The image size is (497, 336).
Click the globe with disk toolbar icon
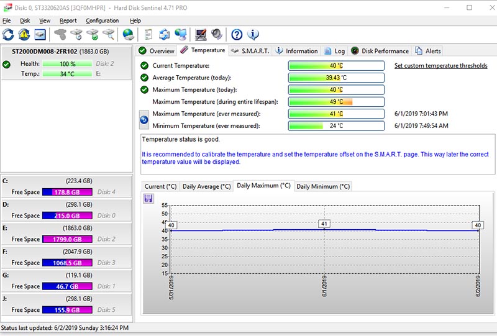pyautogui.click(x=129, y=35)
